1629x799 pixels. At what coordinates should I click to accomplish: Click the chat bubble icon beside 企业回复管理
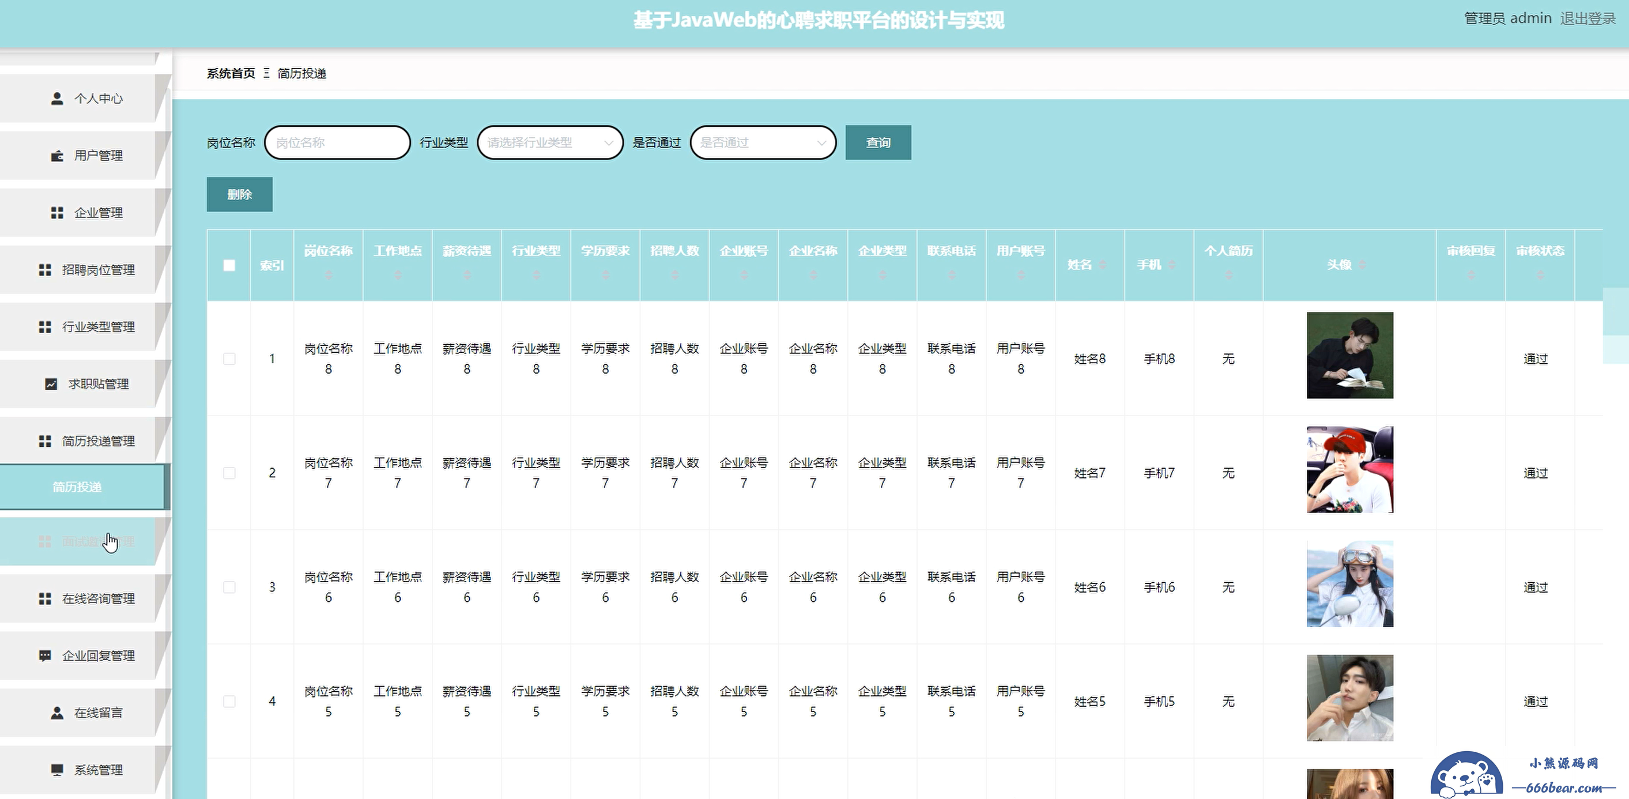click(45, 655)
